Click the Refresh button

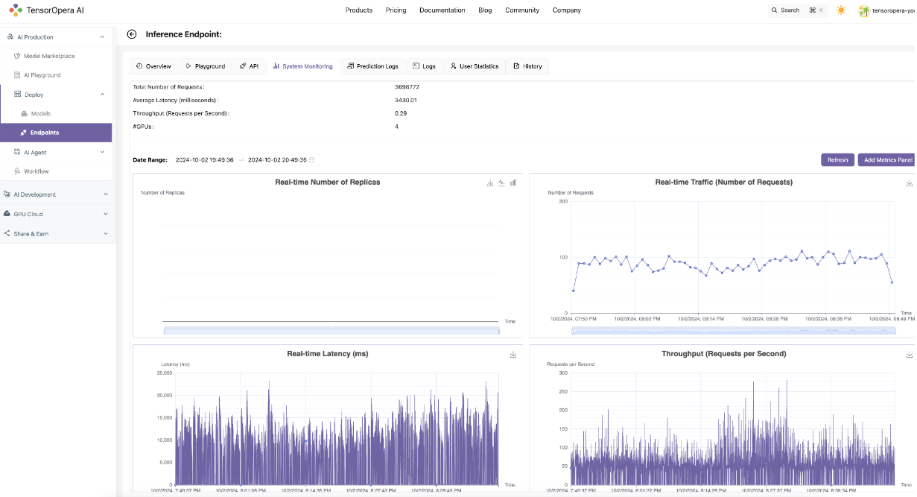tap(837, 159)
